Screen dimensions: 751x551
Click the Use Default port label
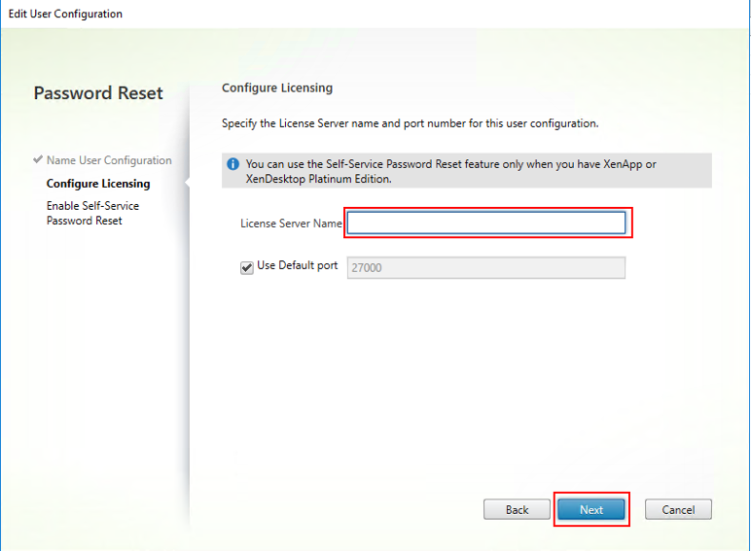tap(298, 265)
